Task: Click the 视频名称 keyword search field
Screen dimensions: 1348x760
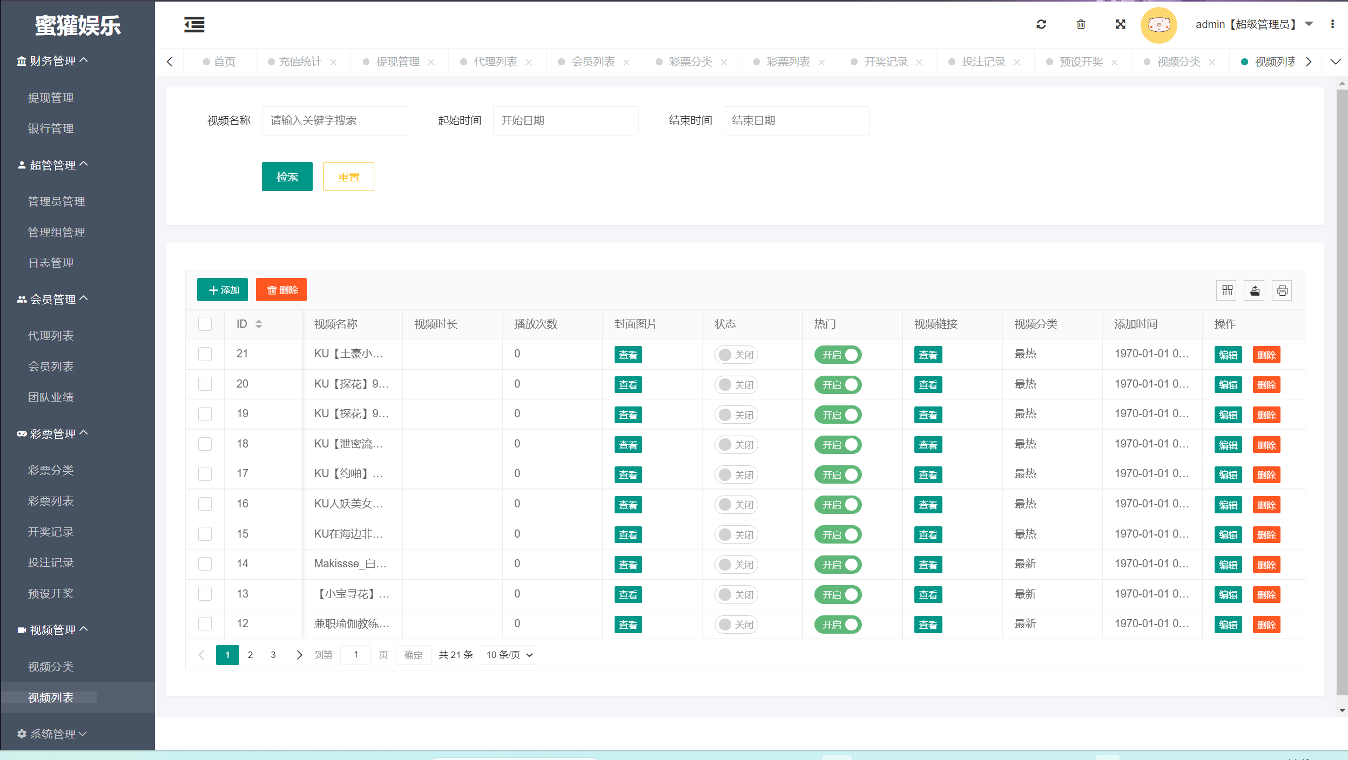Action: (x=335, y=121)
